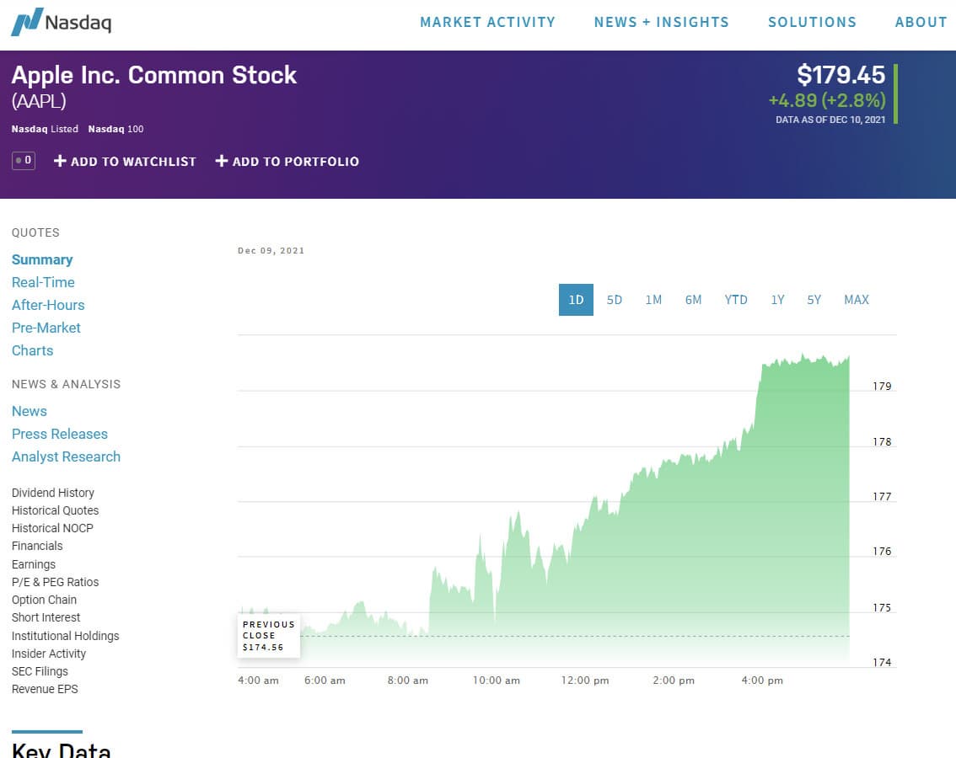
Task: Open the Option Chain link
Action: point(44,600)
